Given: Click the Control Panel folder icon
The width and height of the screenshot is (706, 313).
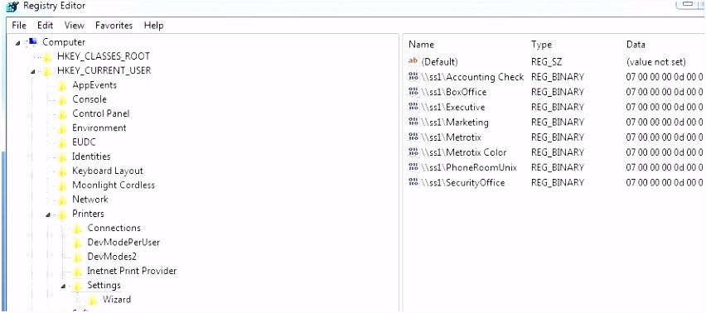Looking at the screenshot, I should click(63, 114).
